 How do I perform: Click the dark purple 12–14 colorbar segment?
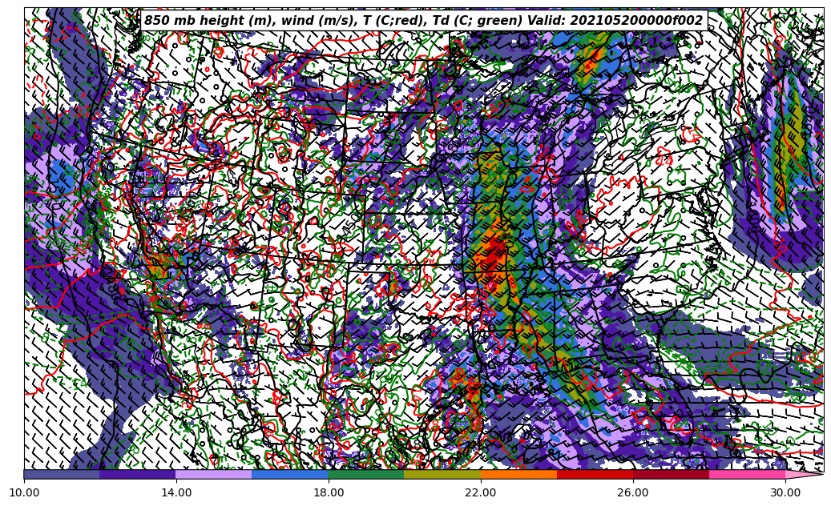pyautogui.click(x=138, y=474)
